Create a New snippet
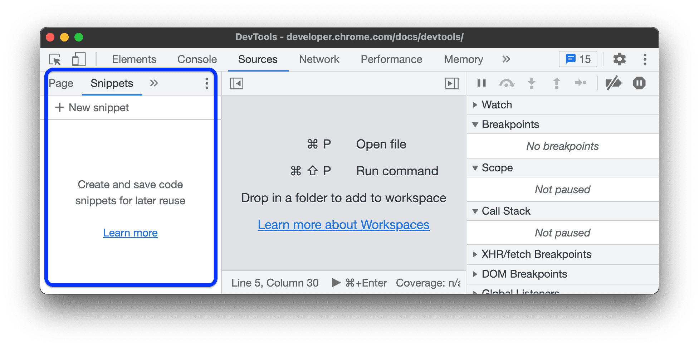The height and width of the screenshot is (347, 699). click(x=92, y=107)
